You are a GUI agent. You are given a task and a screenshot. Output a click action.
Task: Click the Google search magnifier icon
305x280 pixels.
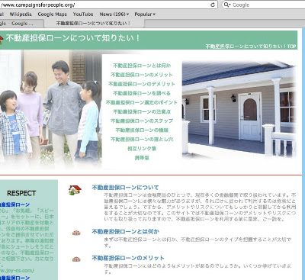click(227, 5)
